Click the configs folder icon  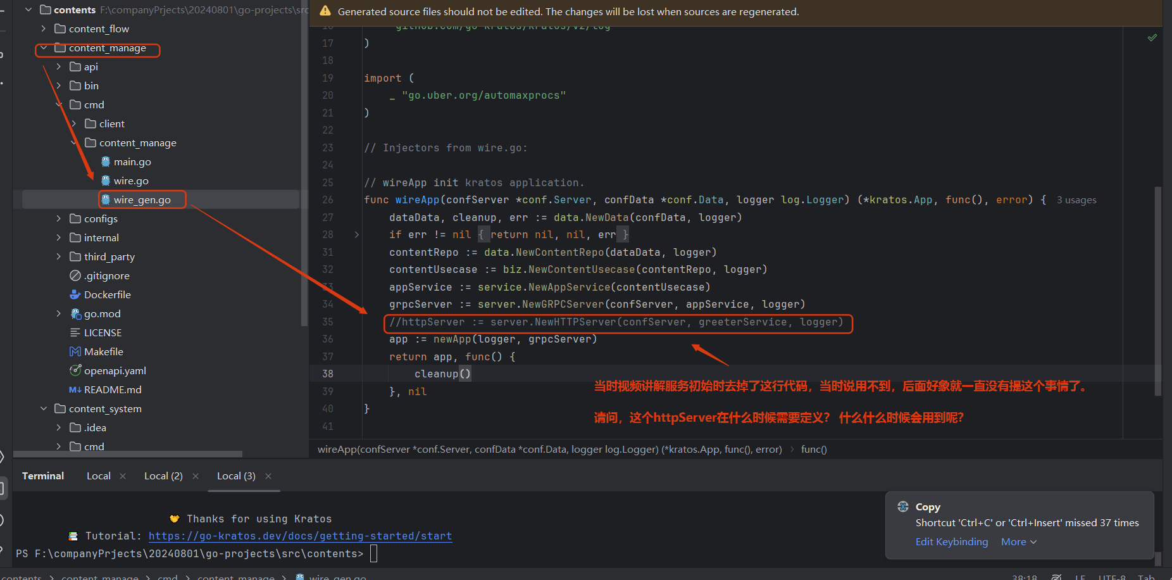75,218
